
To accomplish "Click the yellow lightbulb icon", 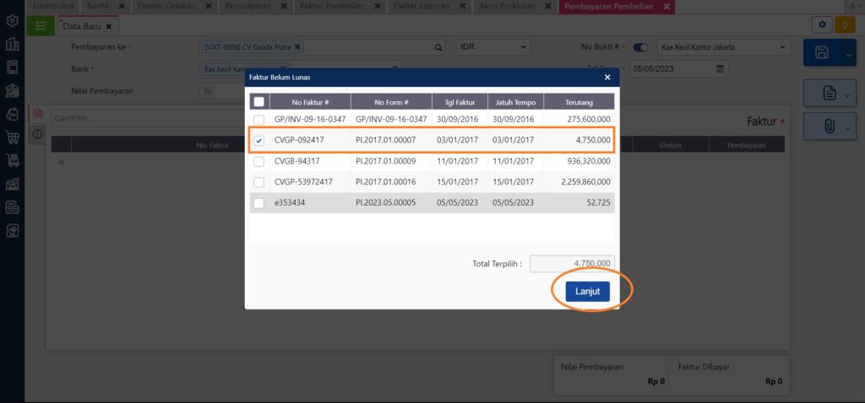I will tap(845, 24).
